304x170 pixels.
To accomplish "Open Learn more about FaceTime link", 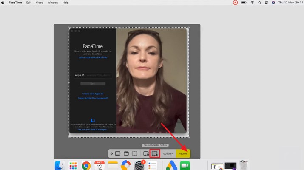I will (93, 57).
